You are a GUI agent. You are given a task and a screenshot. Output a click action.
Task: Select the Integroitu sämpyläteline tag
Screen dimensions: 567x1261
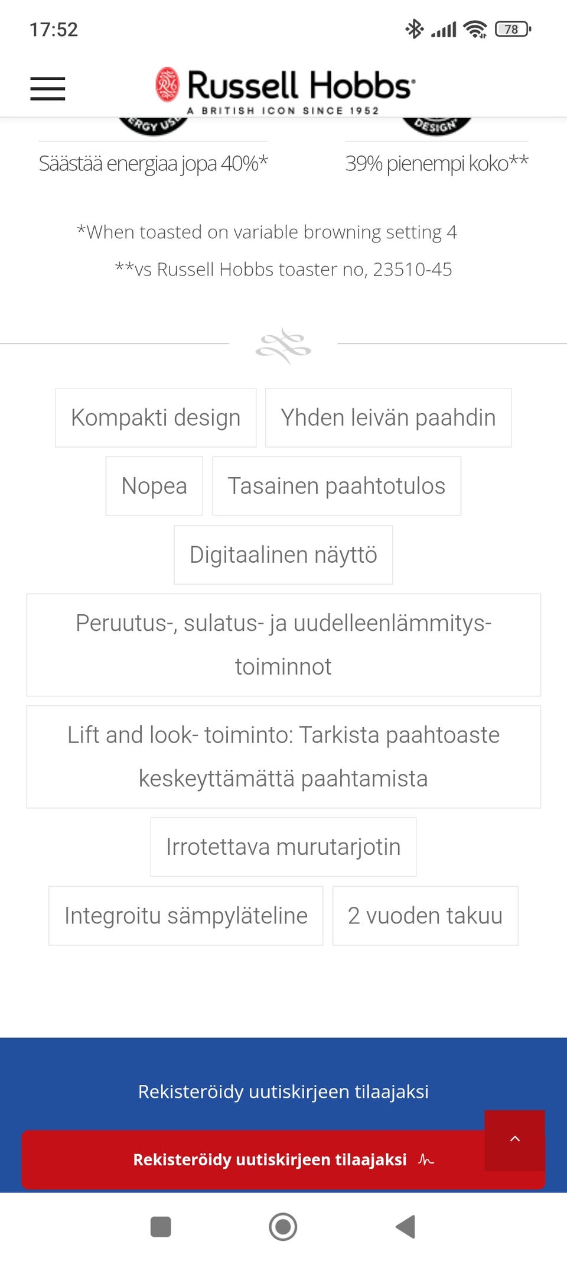tap(186, 916)
